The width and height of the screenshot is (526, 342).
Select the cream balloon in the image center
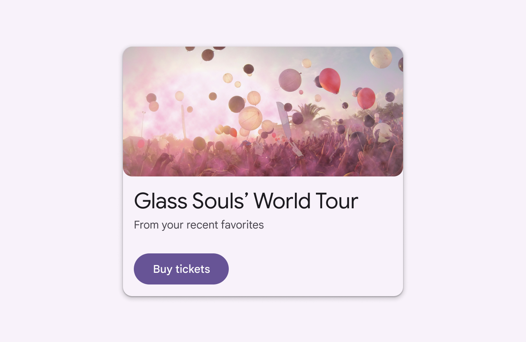[x=250, y=118]
